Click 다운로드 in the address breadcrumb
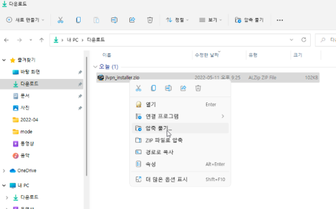This screenshot has height=209, width=336. tap(96, 40)
